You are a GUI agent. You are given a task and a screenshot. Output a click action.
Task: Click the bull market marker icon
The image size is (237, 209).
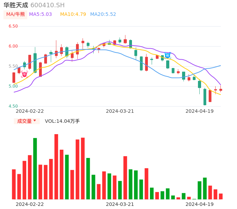(25, 74)
